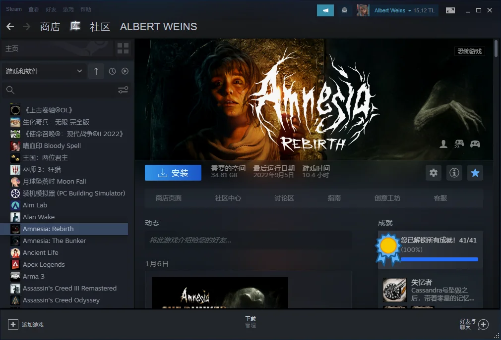Go to the 商店 tab
This screenshot has width=501, height=340.
[50, 26]
